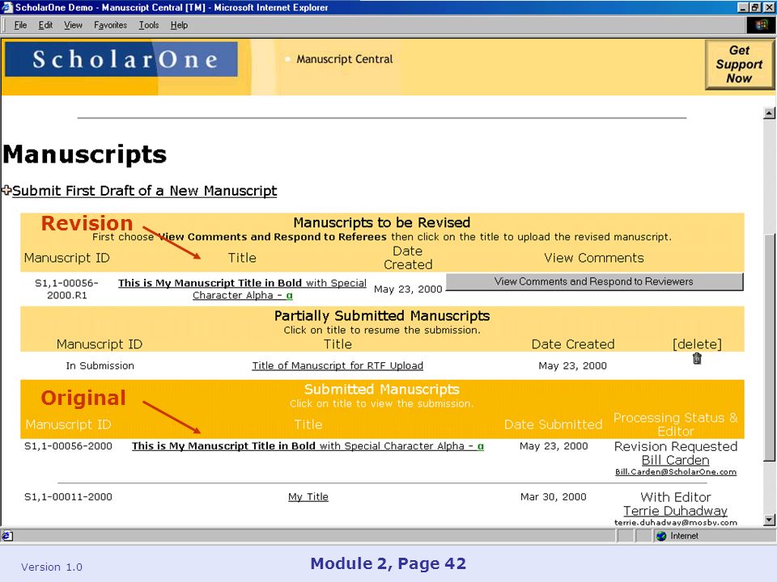Click Mar 30, 2000 submission date

[554, 496]
